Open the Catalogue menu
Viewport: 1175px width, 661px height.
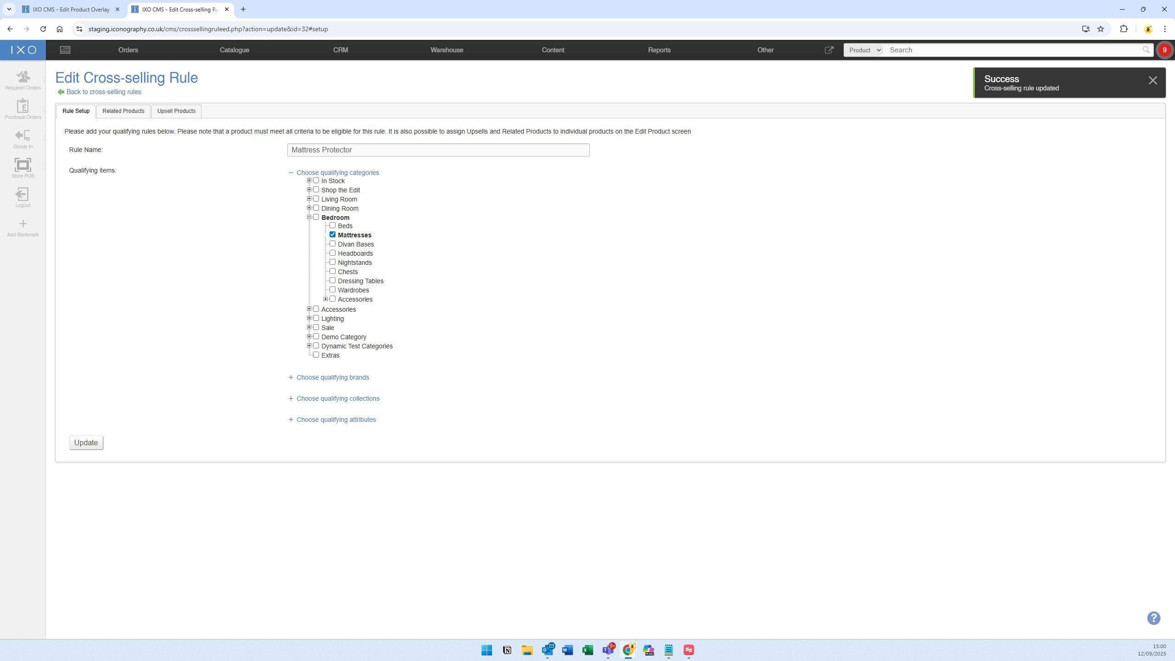[234, 50]
